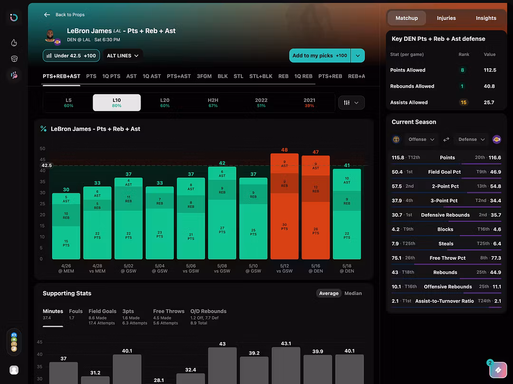Open the sportsbooks icon stack in sidebar

click(14, 342)
